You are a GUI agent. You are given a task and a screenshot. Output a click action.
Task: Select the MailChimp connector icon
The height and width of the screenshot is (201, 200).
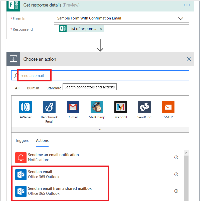pyautogui.click(x=97, y=107)
